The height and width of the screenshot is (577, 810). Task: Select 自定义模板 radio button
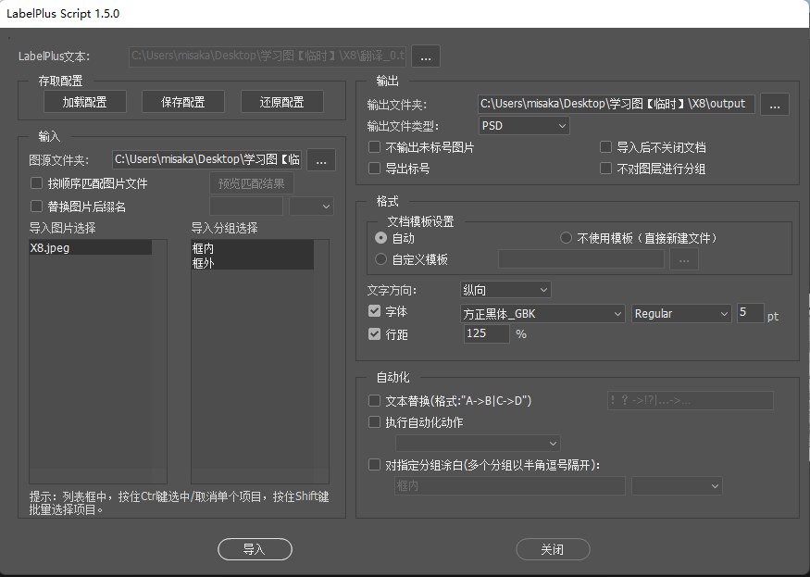(380, 259)
